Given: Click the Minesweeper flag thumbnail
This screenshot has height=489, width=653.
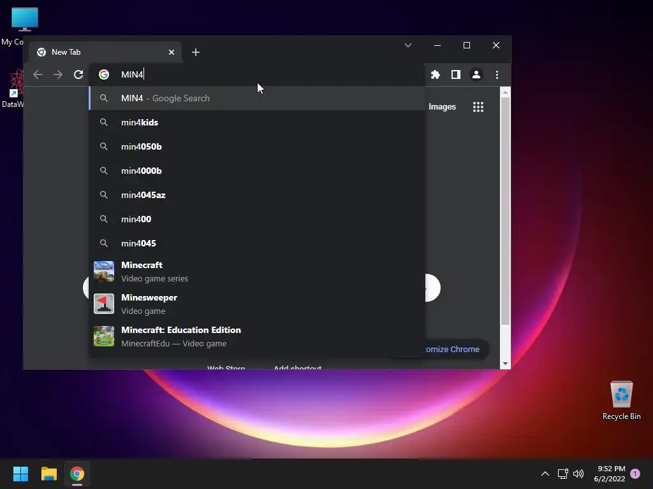Looking at the screenshot, I should (x=104, y=304).
